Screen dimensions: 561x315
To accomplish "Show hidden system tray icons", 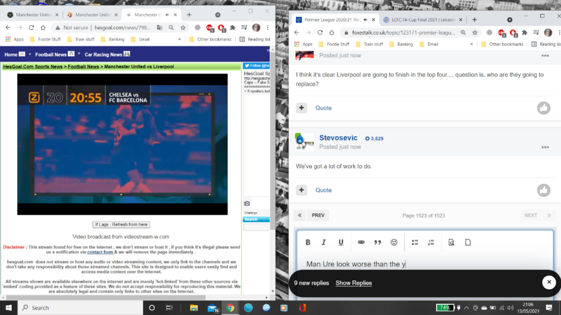I will pyautogui.click(x=466, y=308).
